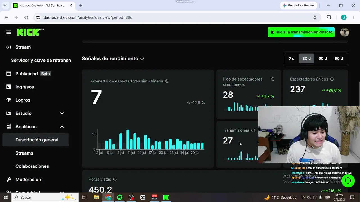The image size is (360, 202).
Task: Open Task View on the taskbar
Action: tap(84, 198)
